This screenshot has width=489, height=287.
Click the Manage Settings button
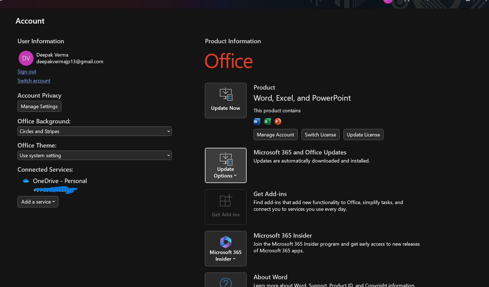[39, 106]
